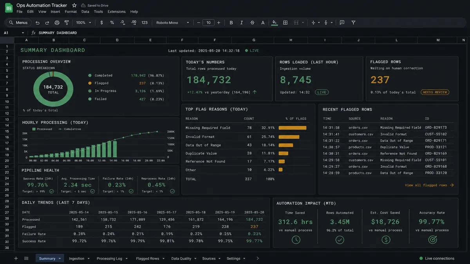
Task: Switch to the Flagged Rows sheet tab
Action: 148,259
